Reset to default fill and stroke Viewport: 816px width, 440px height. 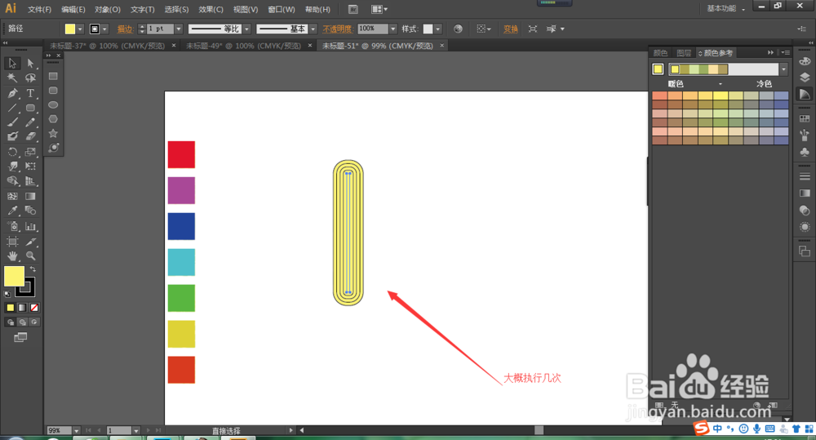(7, 294)
